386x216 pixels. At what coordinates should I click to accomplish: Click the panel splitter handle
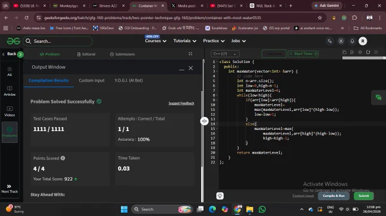click(x=204, y=121)
